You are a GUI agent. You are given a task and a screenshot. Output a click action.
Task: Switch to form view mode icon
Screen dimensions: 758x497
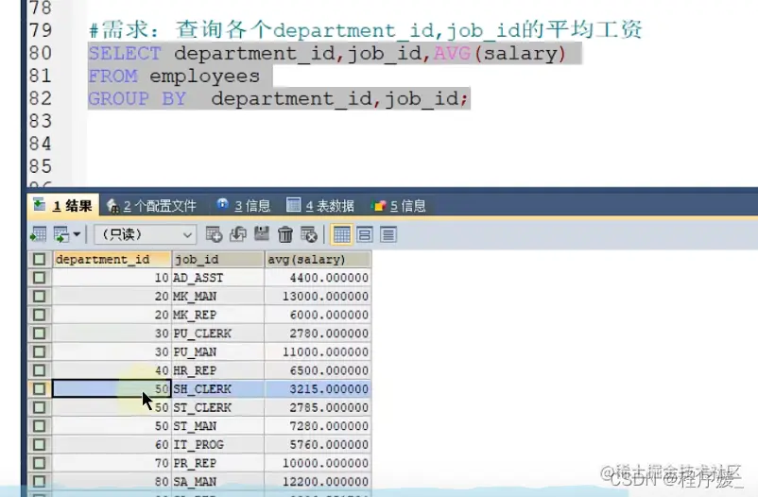[365, 235]
